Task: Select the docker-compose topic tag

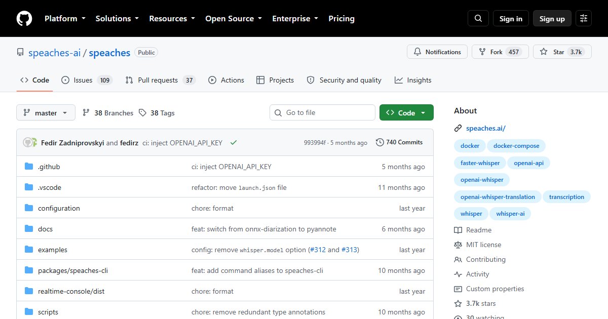Action: click(516, 146)
